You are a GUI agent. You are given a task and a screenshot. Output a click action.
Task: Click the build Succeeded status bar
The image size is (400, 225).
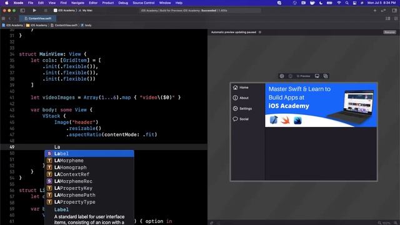pyautogui.click(x=200, y=11)
